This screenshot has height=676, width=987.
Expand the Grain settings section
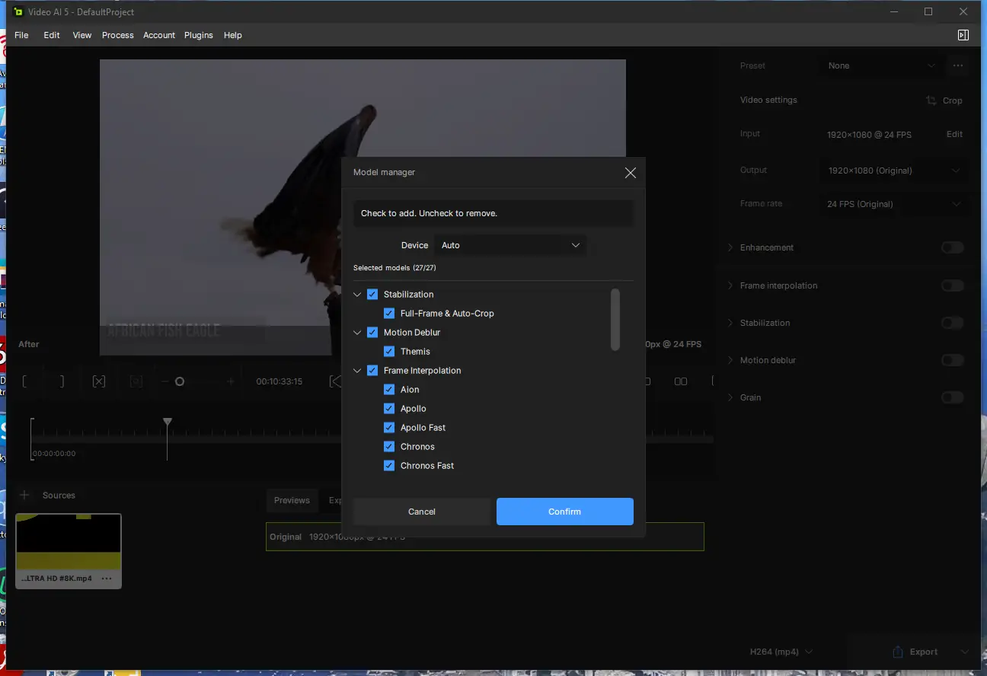tap(730, 397)
